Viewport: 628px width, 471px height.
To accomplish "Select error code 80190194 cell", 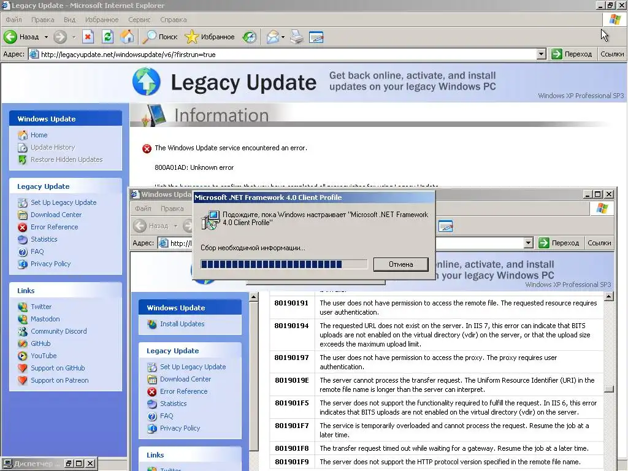I will pos(291,335).
